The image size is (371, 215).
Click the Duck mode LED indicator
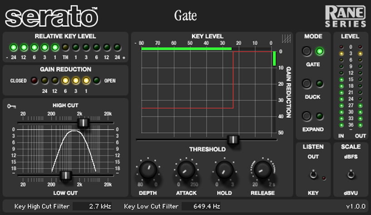pyautogui.click(x=320, y=84)
